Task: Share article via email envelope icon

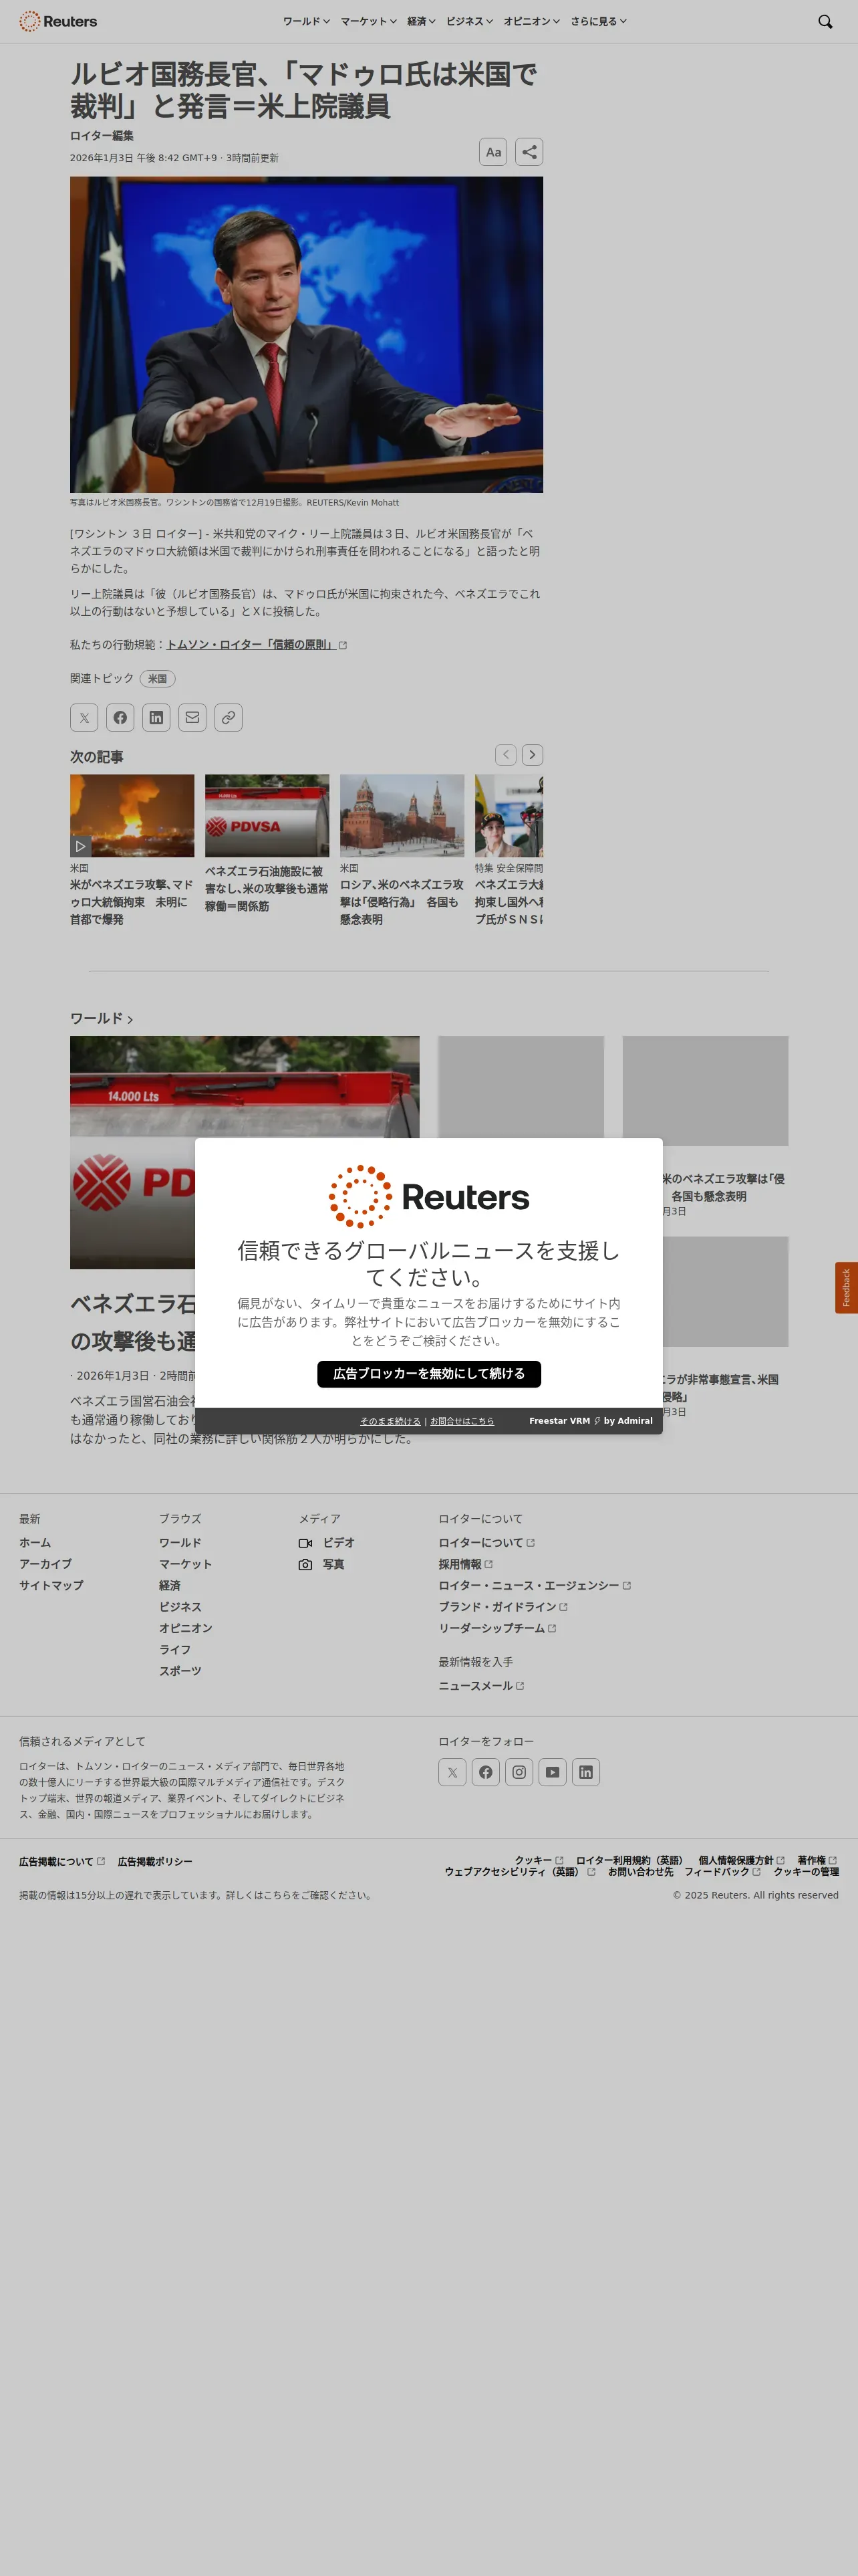Action: [x=192, y=717]
